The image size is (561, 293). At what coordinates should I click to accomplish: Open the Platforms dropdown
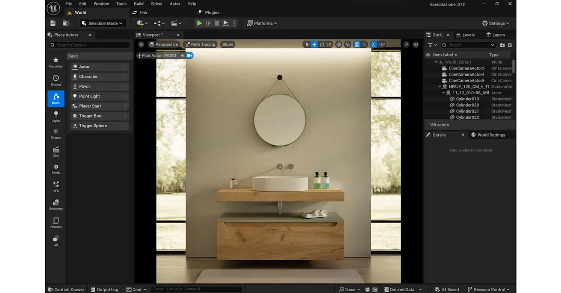point(262,23)
